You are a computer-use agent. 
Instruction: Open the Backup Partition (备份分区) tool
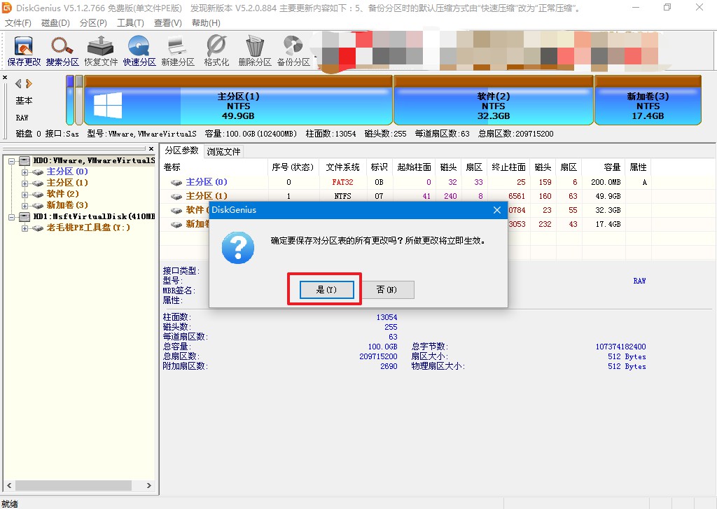click(293, 51)
